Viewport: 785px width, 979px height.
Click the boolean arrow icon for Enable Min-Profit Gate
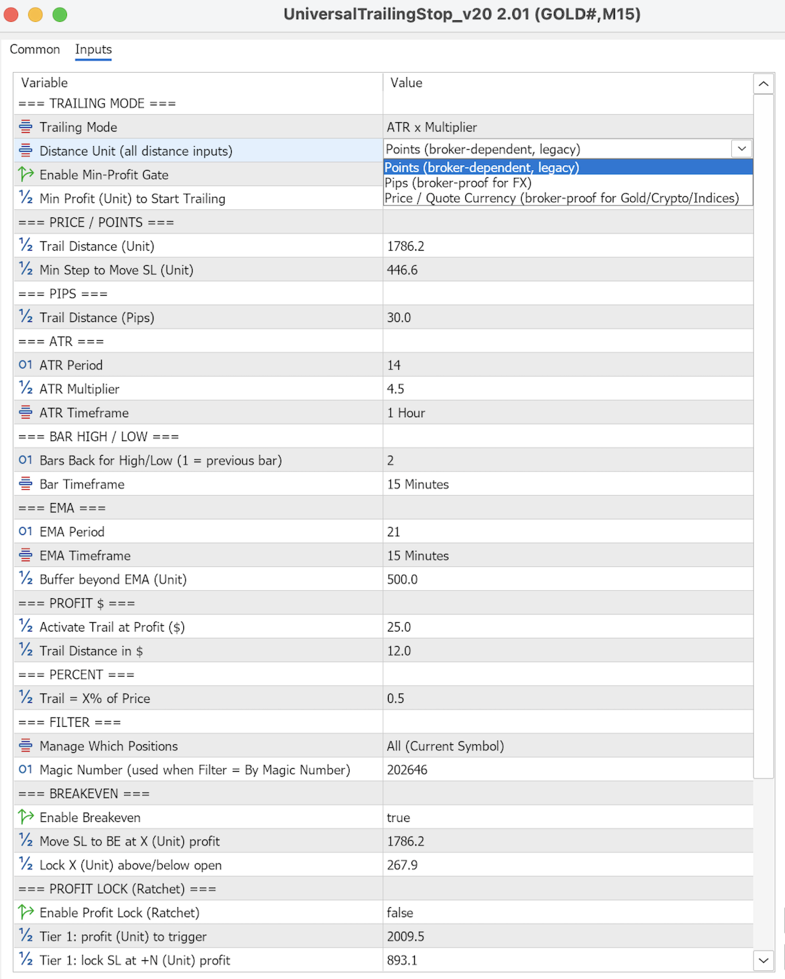pos(25,174)
